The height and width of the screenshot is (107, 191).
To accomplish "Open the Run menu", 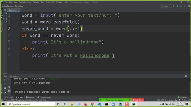I will pyautogui.click(x=42, y=2).
